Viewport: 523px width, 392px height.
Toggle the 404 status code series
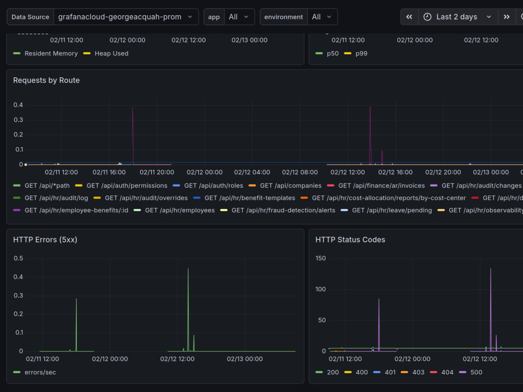[447, 372]
